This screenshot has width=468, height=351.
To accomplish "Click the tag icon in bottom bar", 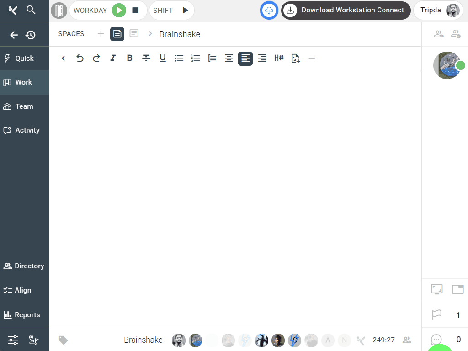I will click(x=64, y=340).
